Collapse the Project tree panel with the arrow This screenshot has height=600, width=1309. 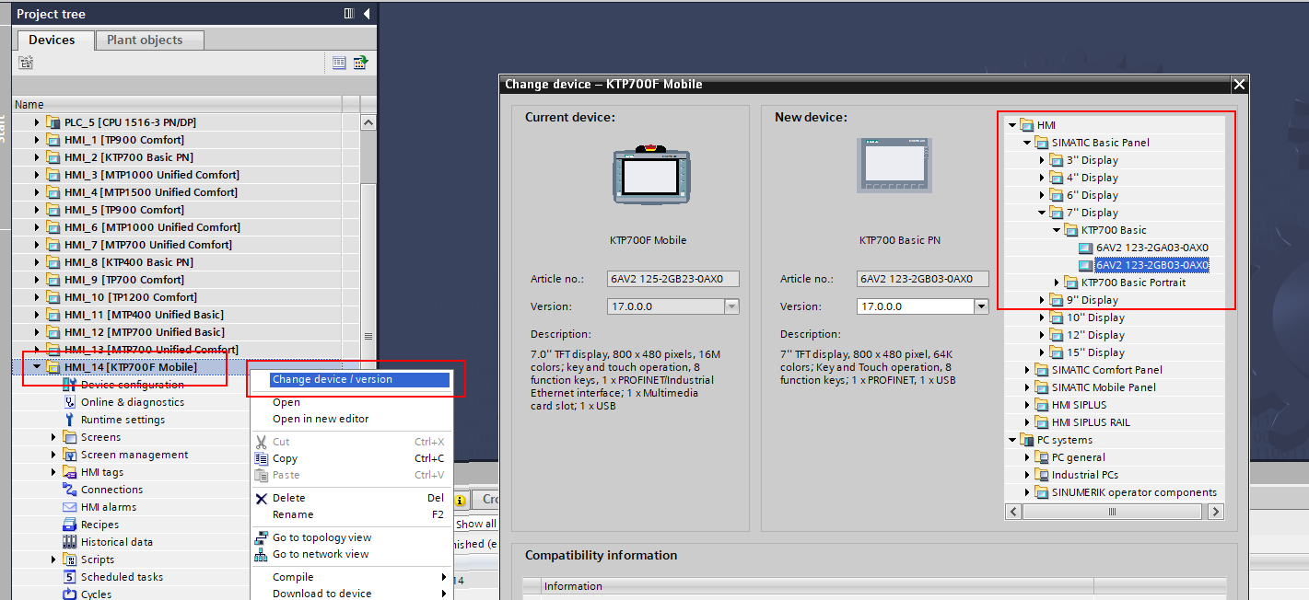tap(367, 14)
